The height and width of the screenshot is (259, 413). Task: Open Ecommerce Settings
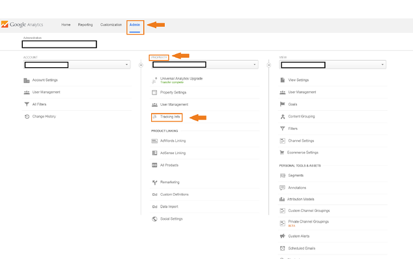(x=303, y=153)
